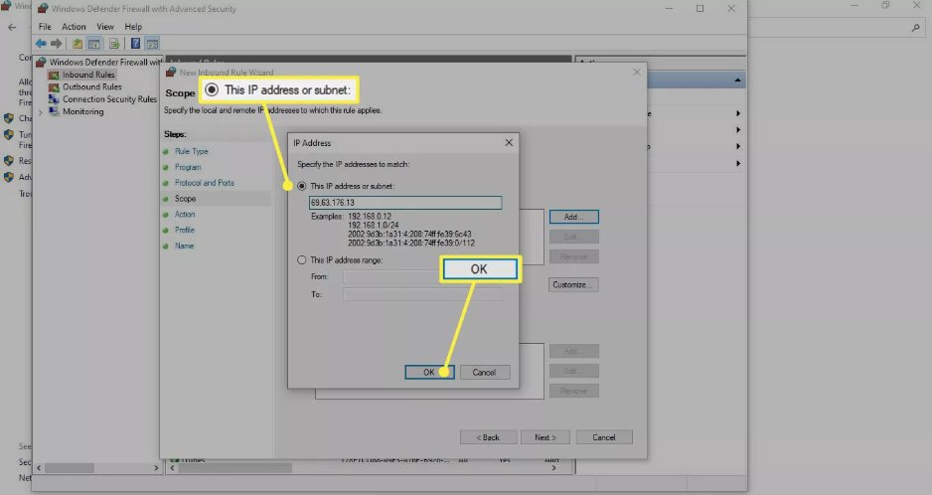Viewport: 932px width, 495px height.
Task: Open the second submenu arrow in the Actions pane
Action: point(737,129)
